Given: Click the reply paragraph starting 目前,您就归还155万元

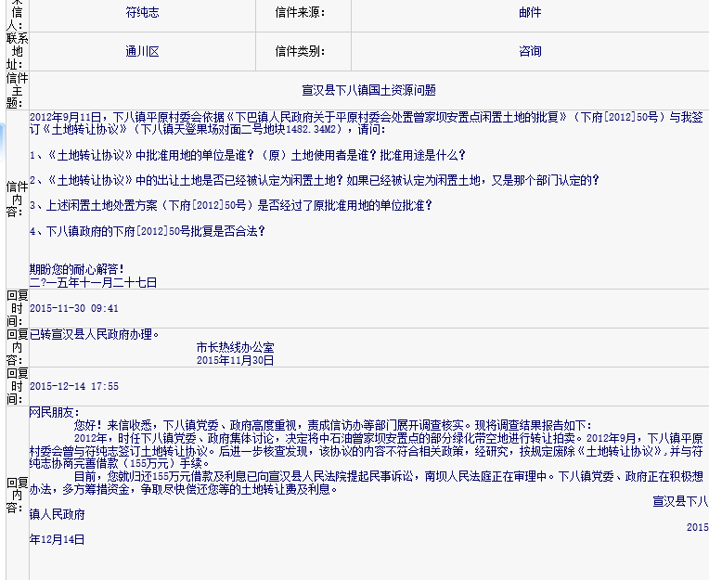Looking at the screenshot, I should pyautogui.click(x=367, y=483).
